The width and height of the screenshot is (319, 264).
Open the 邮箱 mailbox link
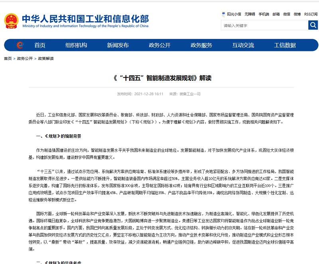coord(276,14)
